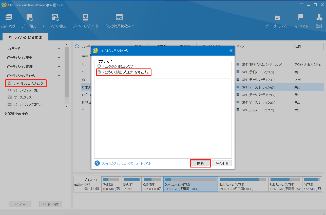
Task: Click the disabled 適用 apply button
Action: point(20,204)
